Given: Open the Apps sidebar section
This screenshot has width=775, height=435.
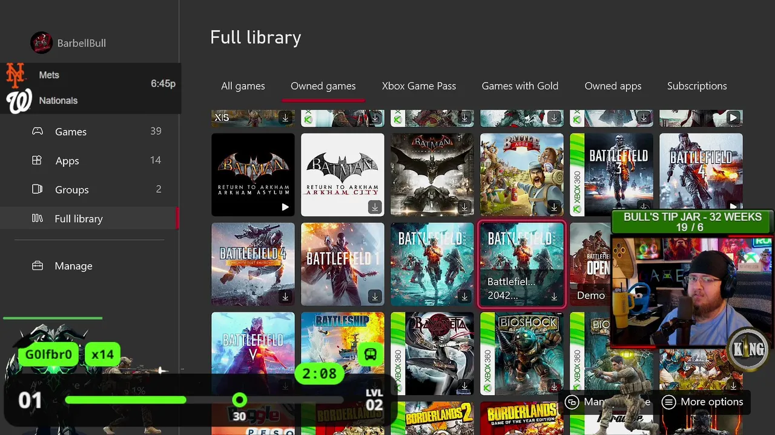Looking at the screenshot, I should (90, 161).
